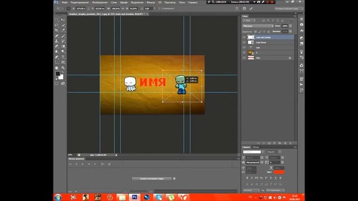The height and width of the screenshot is (201, 358).
Task: Select the Brush tool
Action: coord(63,36)
